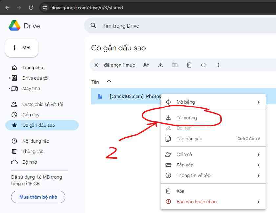The width and height of the screenshot is (276, 213).
Task: Click the trash icon to remove selected file
Action: [x=189, y=65]
